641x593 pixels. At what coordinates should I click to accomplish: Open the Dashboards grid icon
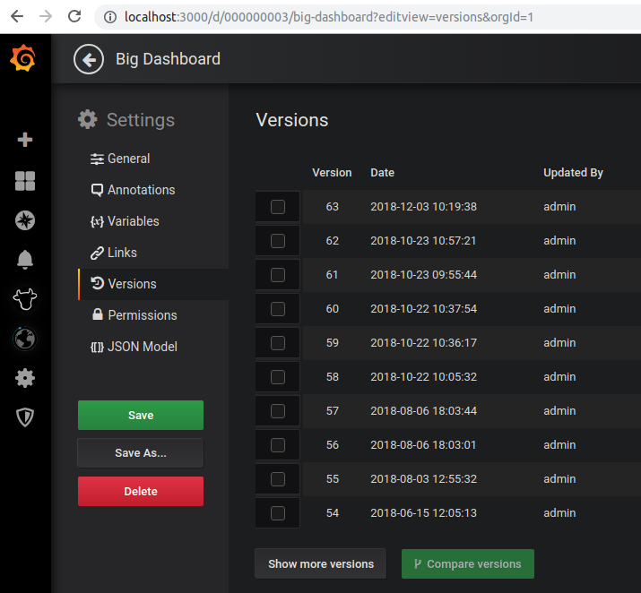(25, 181)
